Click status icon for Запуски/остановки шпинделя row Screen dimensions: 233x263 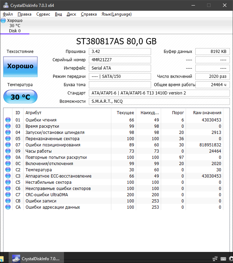pyautogui.click(x=8, y=132)
